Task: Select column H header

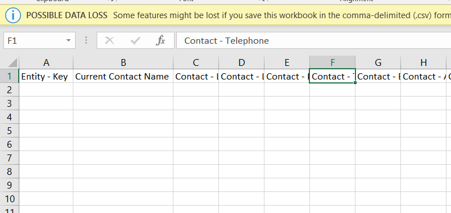Action: pos(423,62)
